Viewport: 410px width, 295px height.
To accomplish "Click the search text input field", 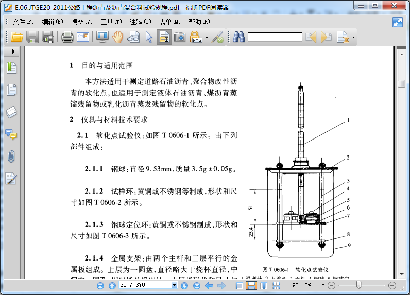I will click(274, 37).
